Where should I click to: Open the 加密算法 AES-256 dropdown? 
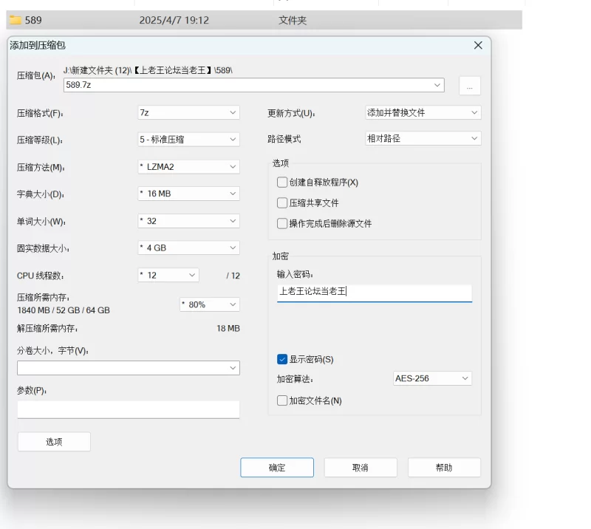[x=432, y=378]
